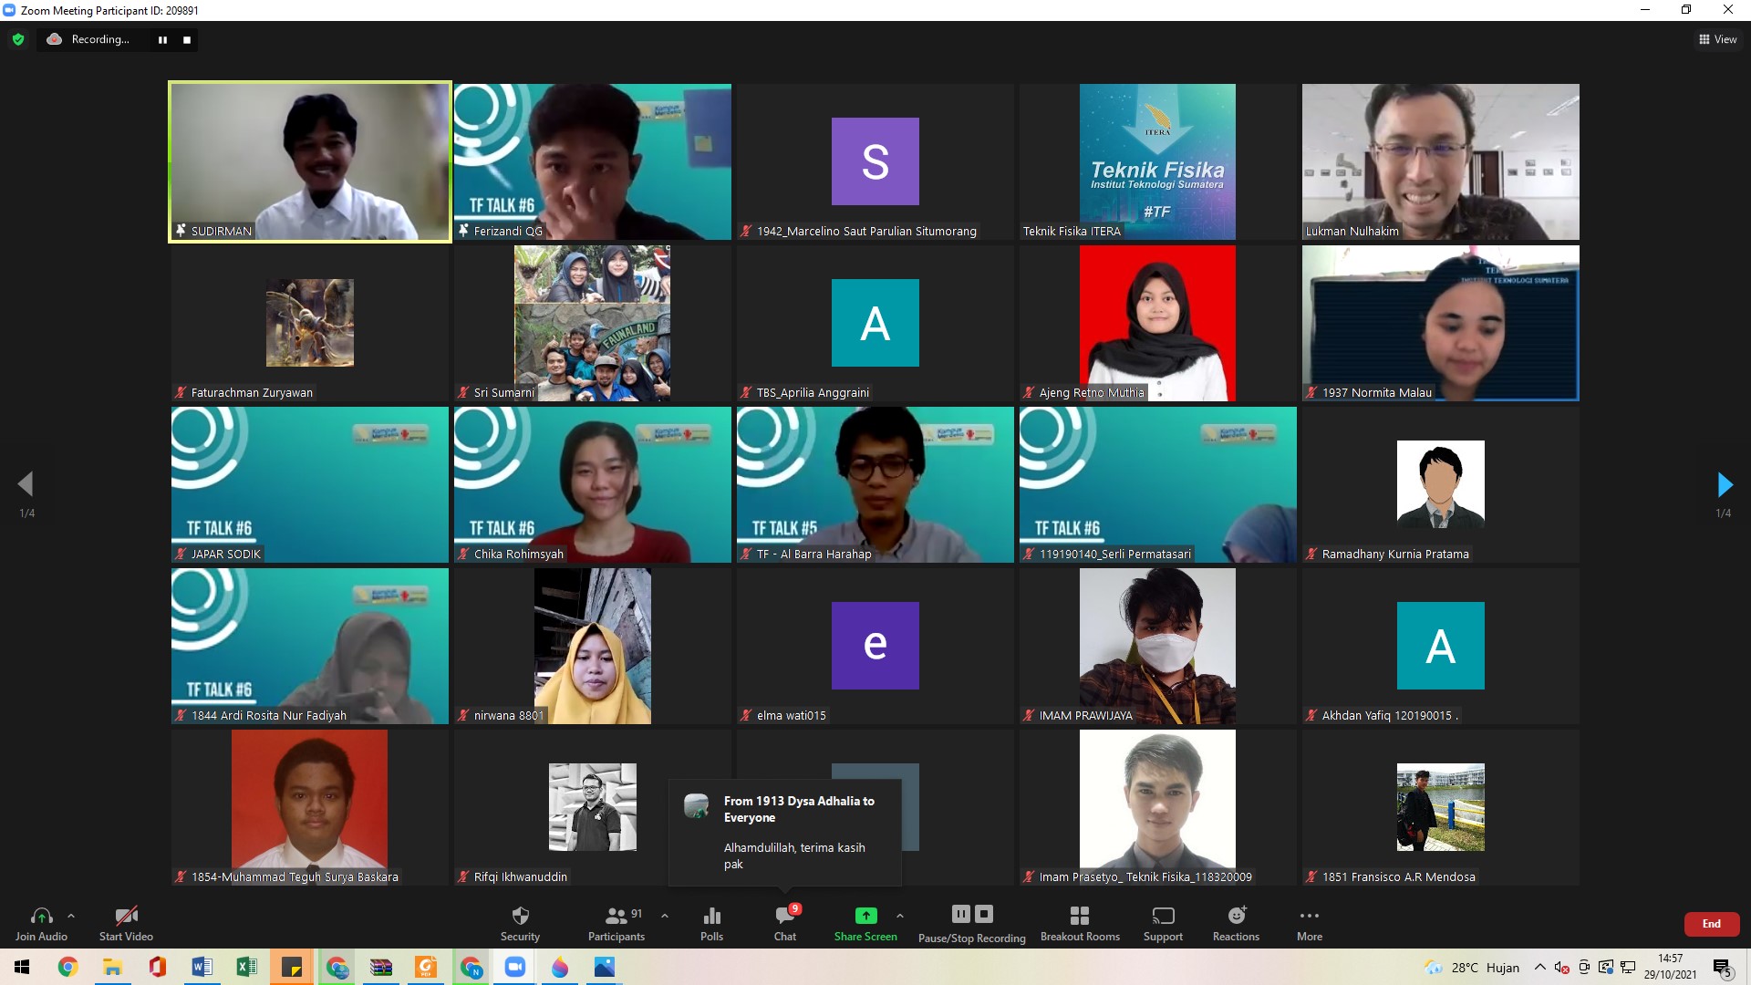Click the Support toolbar icon

(x=1163, y=923)
